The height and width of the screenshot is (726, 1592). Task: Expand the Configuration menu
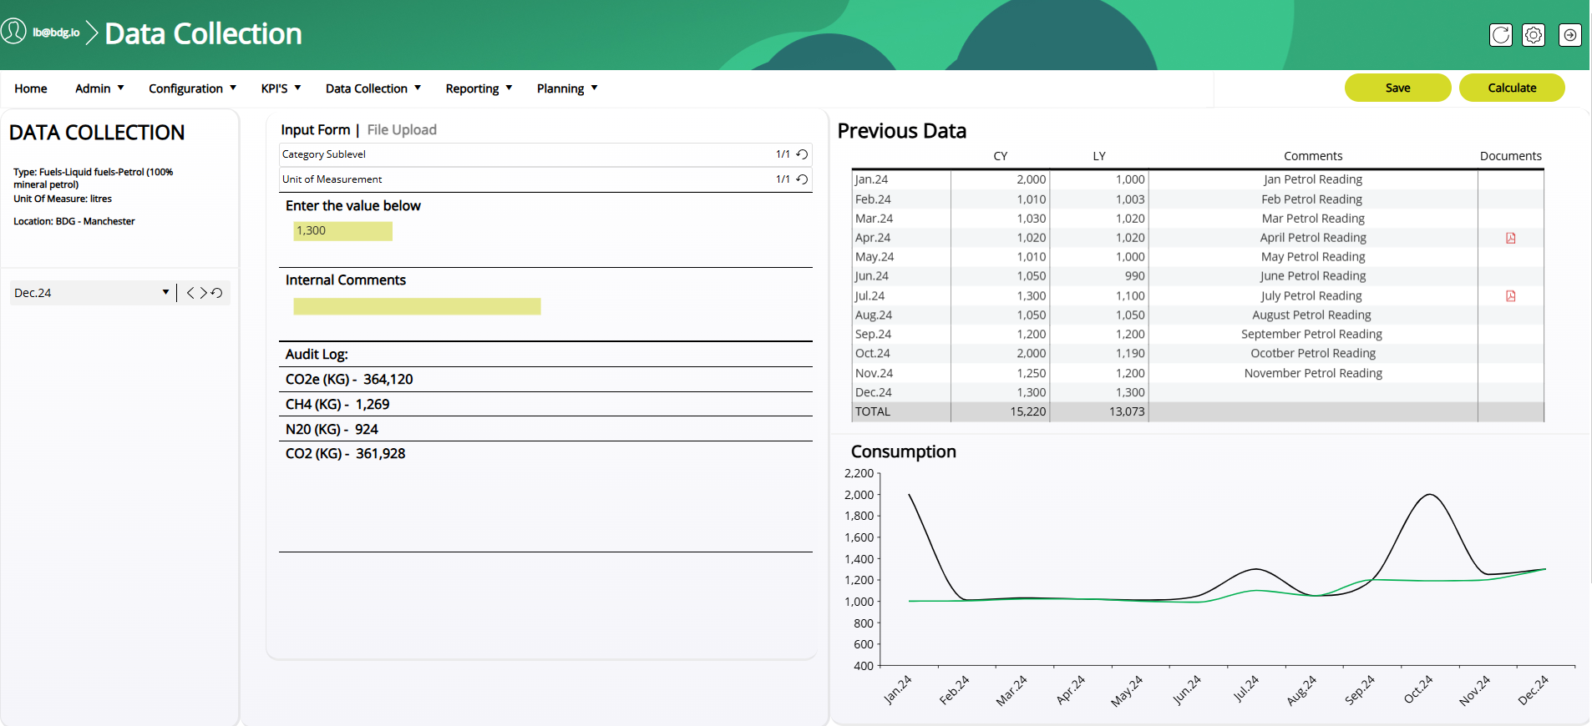pyautogui.click(x=192, y=88)
